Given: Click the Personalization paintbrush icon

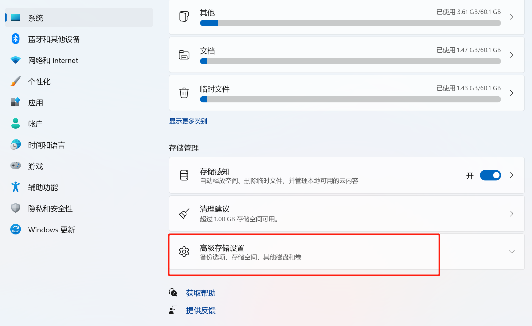Looking at the screenshot, I should (x=16, y=81).
